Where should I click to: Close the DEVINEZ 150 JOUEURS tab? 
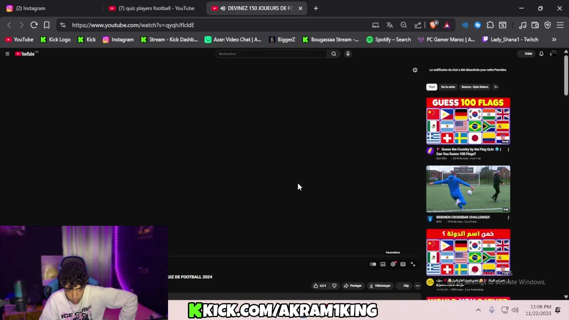point(301,8)
